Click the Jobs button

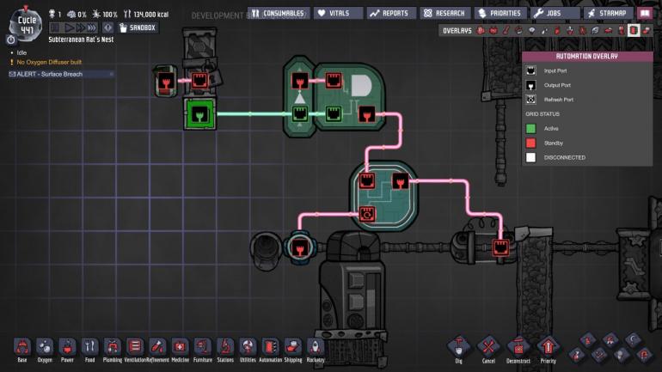(x=555, y=14)
